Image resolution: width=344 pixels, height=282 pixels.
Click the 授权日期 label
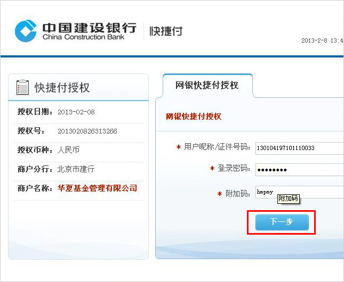tap(35, 112)
